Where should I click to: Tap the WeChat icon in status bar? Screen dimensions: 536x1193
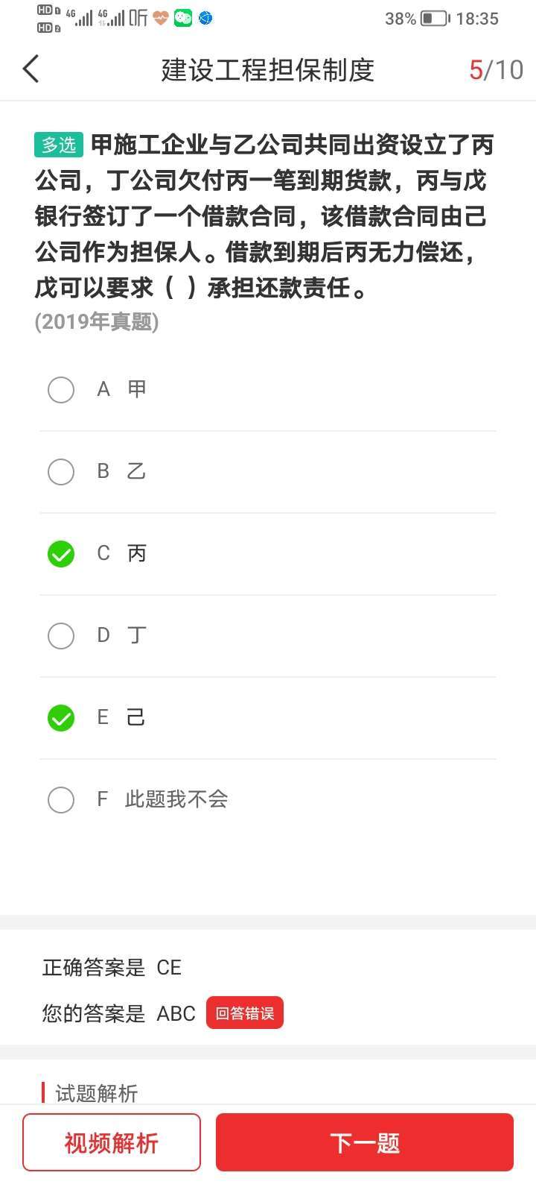tap(182, 18)
